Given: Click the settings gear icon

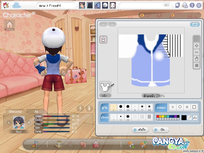Looking at the screenshot, I should 199,5.
